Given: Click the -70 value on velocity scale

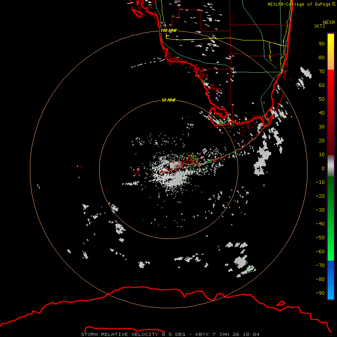Looking at the screenshot, I should (x=320, y=265).
